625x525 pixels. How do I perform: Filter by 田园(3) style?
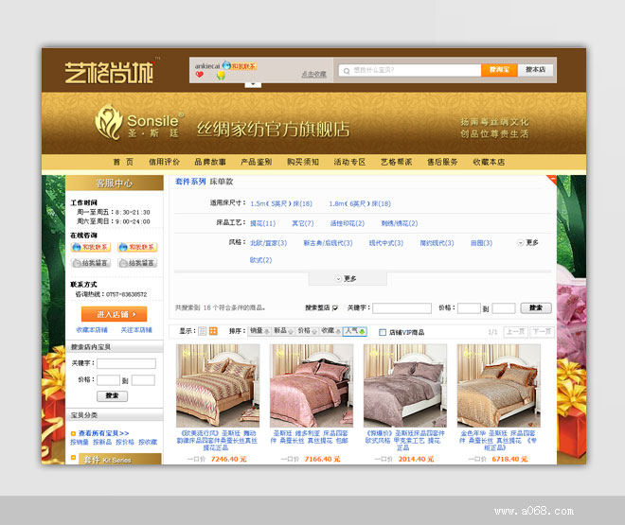pyautogui.click(x=481, y=243)
